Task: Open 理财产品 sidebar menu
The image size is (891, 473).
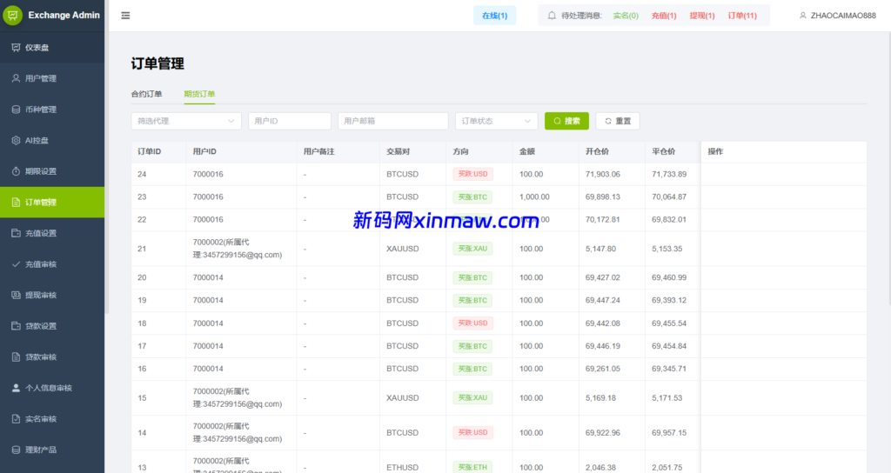Action: 52,450
